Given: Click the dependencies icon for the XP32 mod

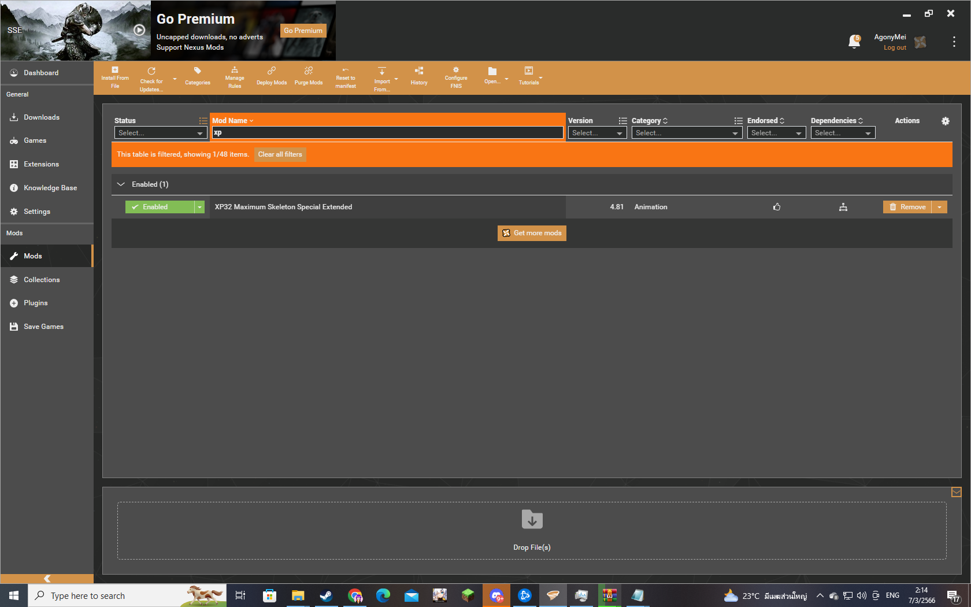Looking at the screenshot, I should click(843, 207).
